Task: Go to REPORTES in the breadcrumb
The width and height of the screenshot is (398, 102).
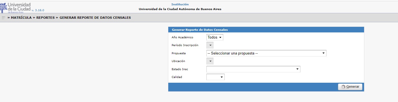Action: (x=45, y=18)
